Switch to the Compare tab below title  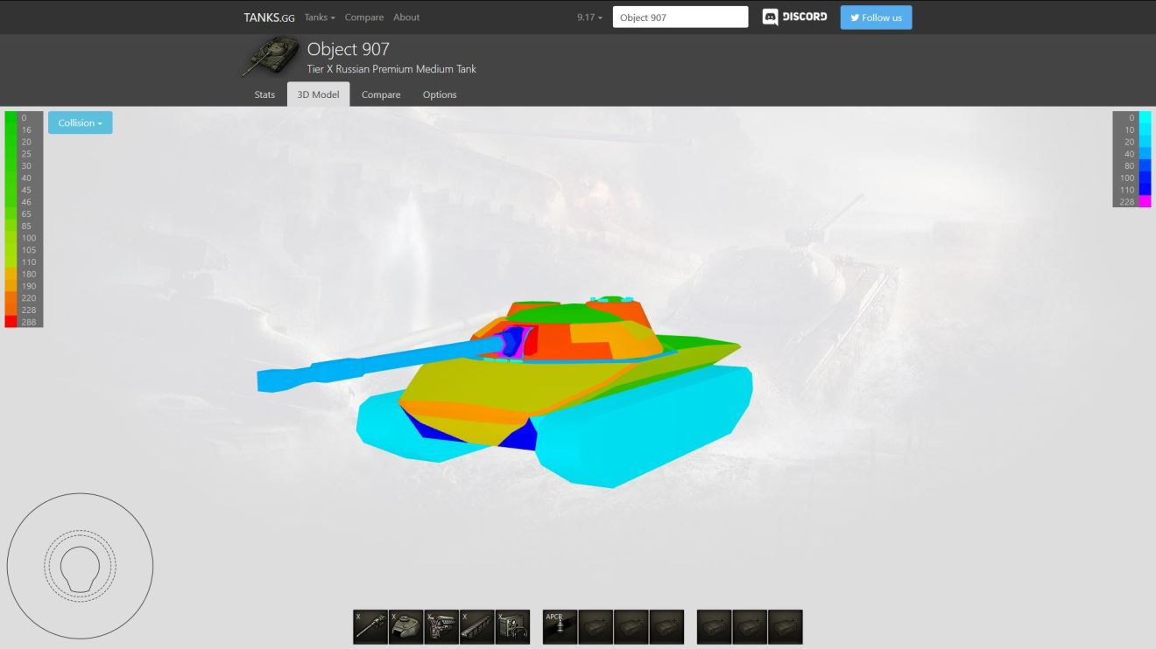[381, 94]
